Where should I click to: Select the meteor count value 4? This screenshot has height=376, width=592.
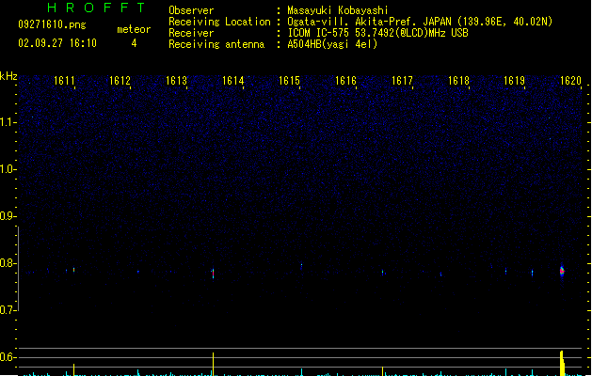click(134, 43)
